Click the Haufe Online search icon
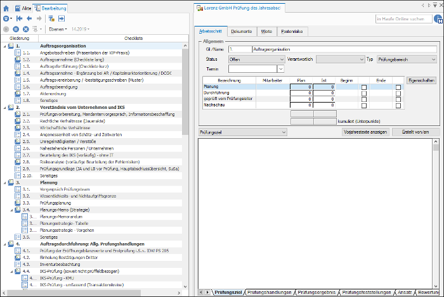Screen dimensions: 444x297 pyautogui.click(x=439, y=19)
